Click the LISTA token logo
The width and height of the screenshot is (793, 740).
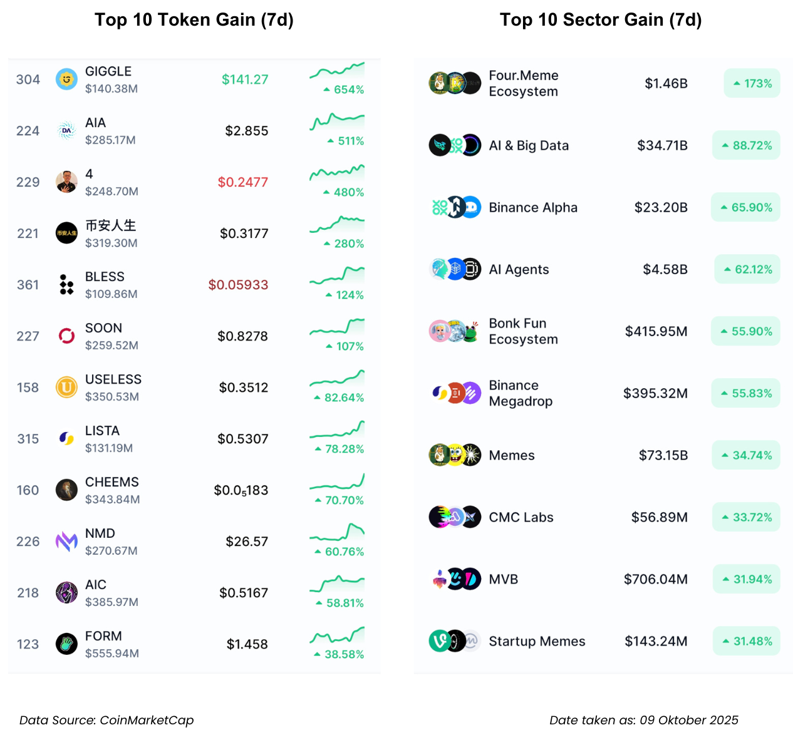click(66, 439)
